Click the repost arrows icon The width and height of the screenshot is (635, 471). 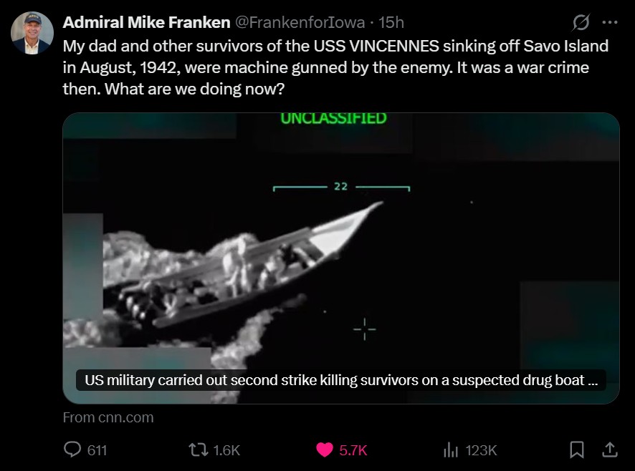point(199,450)
